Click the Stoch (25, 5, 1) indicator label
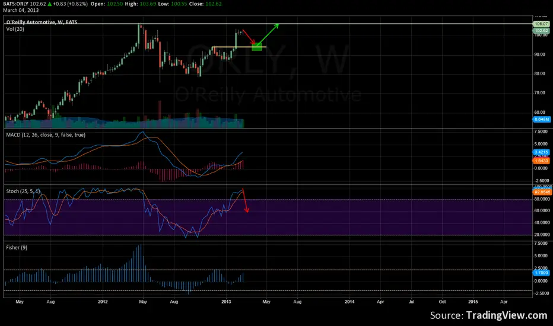This screenshot has height=326, width=553. click(x=23, y=191)
